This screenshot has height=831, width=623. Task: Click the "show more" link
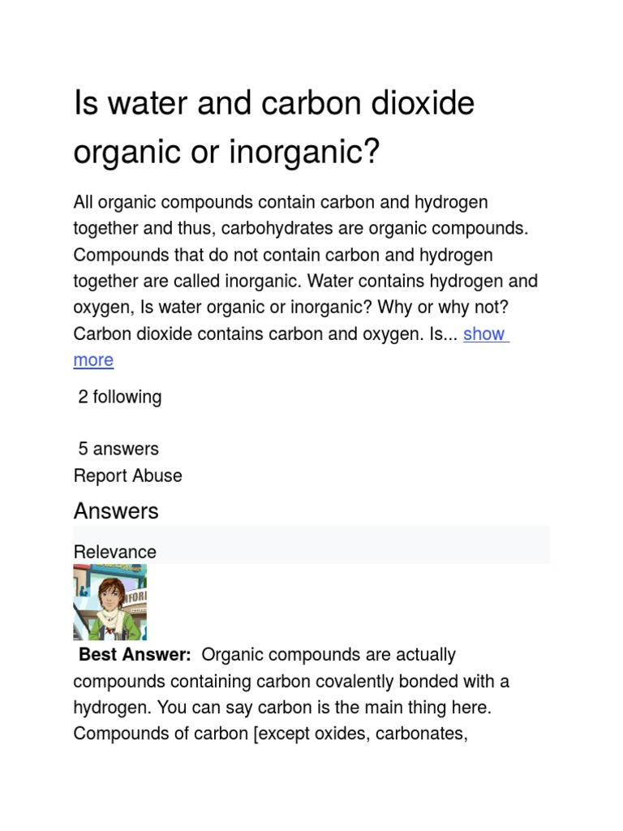tap(484, 334)
